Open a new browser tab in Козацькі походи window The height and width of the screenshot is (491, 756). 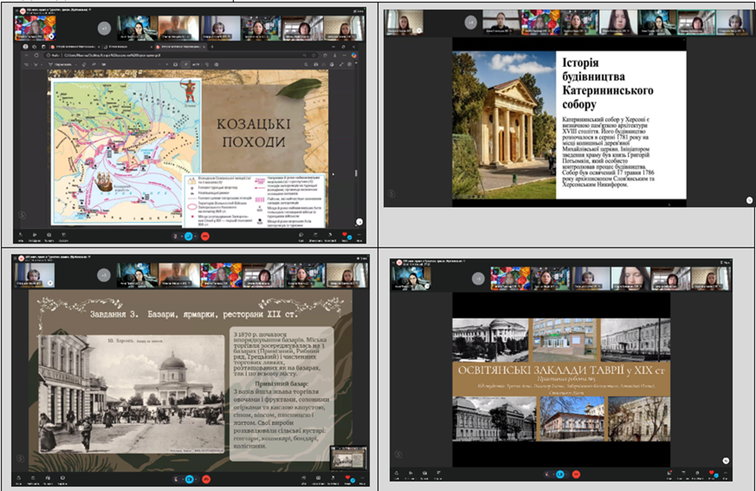tap(212, 47)
